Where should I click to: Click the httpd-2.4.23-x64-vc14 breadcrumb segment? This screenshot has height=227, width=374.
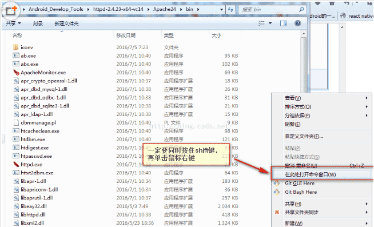click(x=118, y=9)
